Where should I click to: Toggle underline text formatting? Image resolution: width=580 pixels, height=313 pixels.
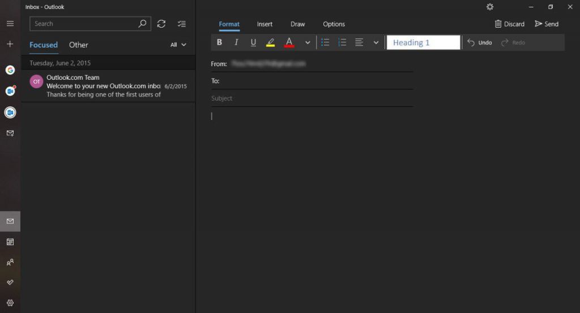pos(253,42)
